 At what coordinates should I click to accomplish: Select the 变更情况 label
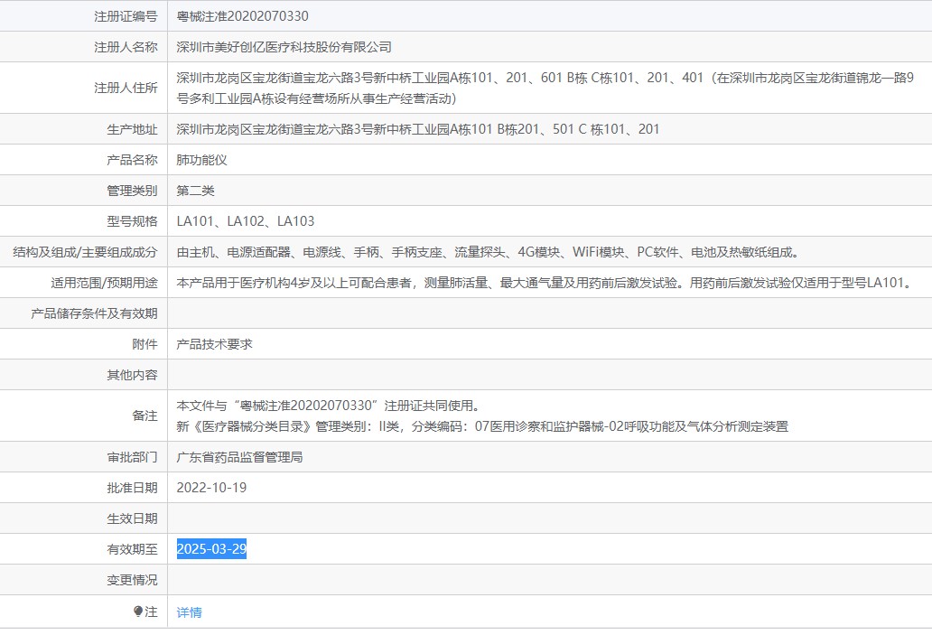pyautogui.click(x=132, y=580)
